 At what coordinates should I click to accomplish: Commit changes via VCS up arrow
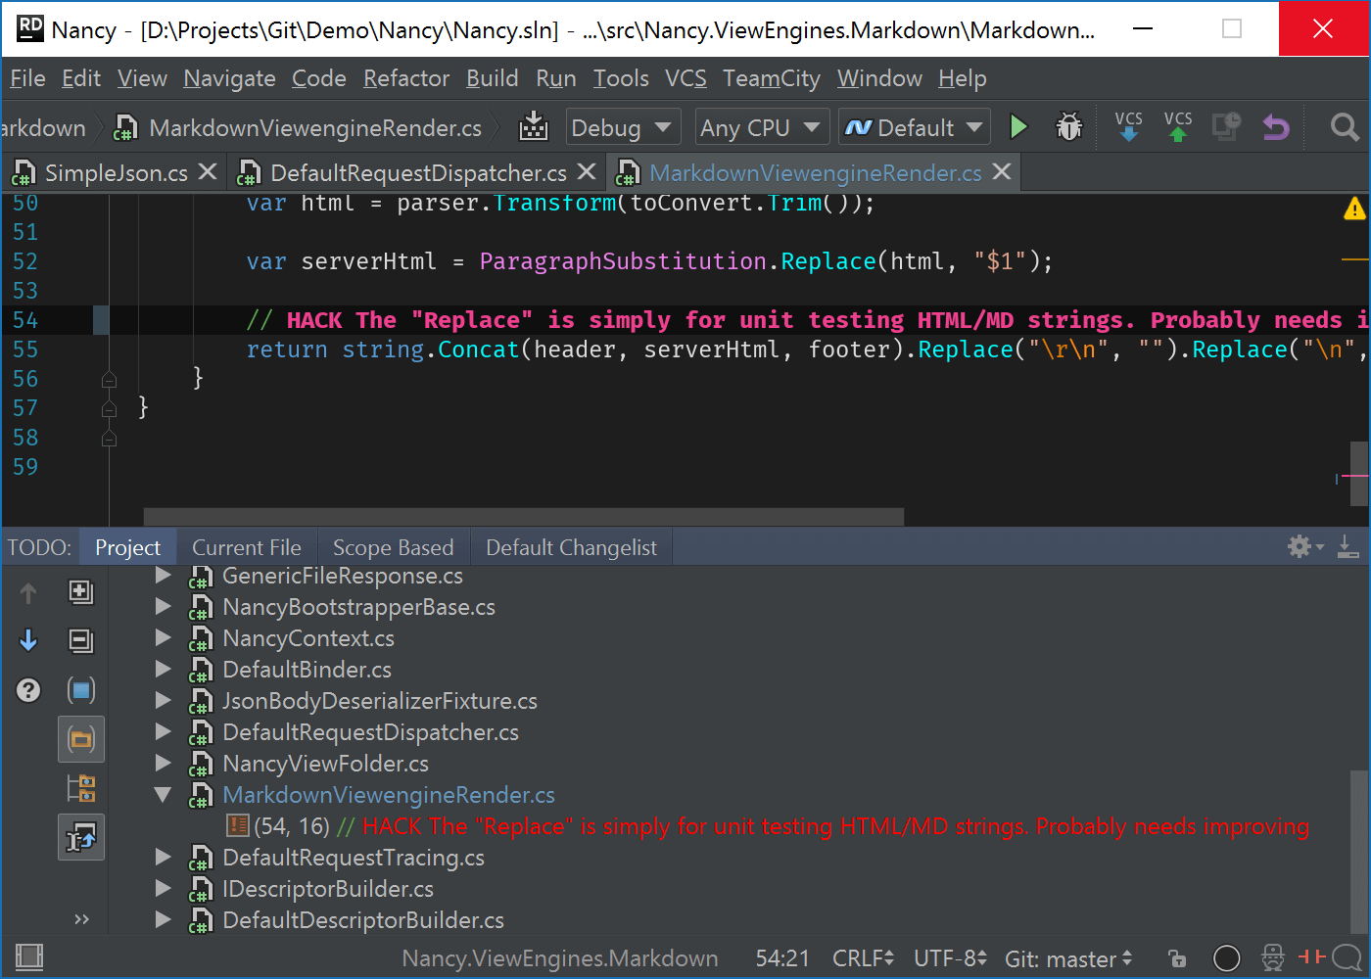pyautogui.click(x=1178, y=126)
